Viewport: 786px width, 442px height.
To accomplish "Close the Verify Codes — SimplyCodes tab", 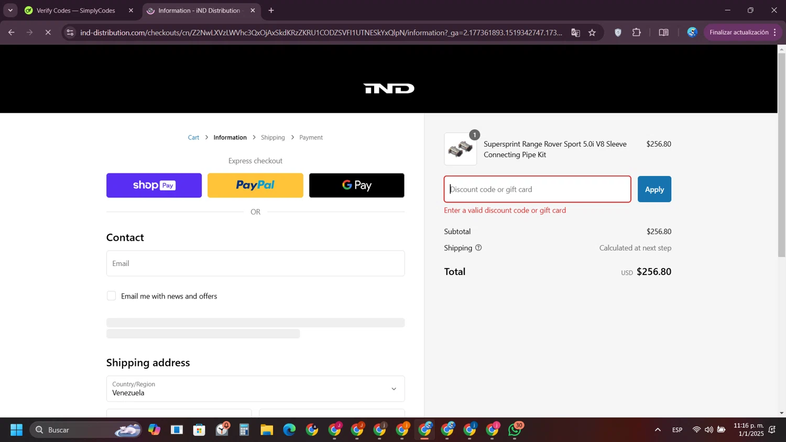I will [x=131, y=10].
